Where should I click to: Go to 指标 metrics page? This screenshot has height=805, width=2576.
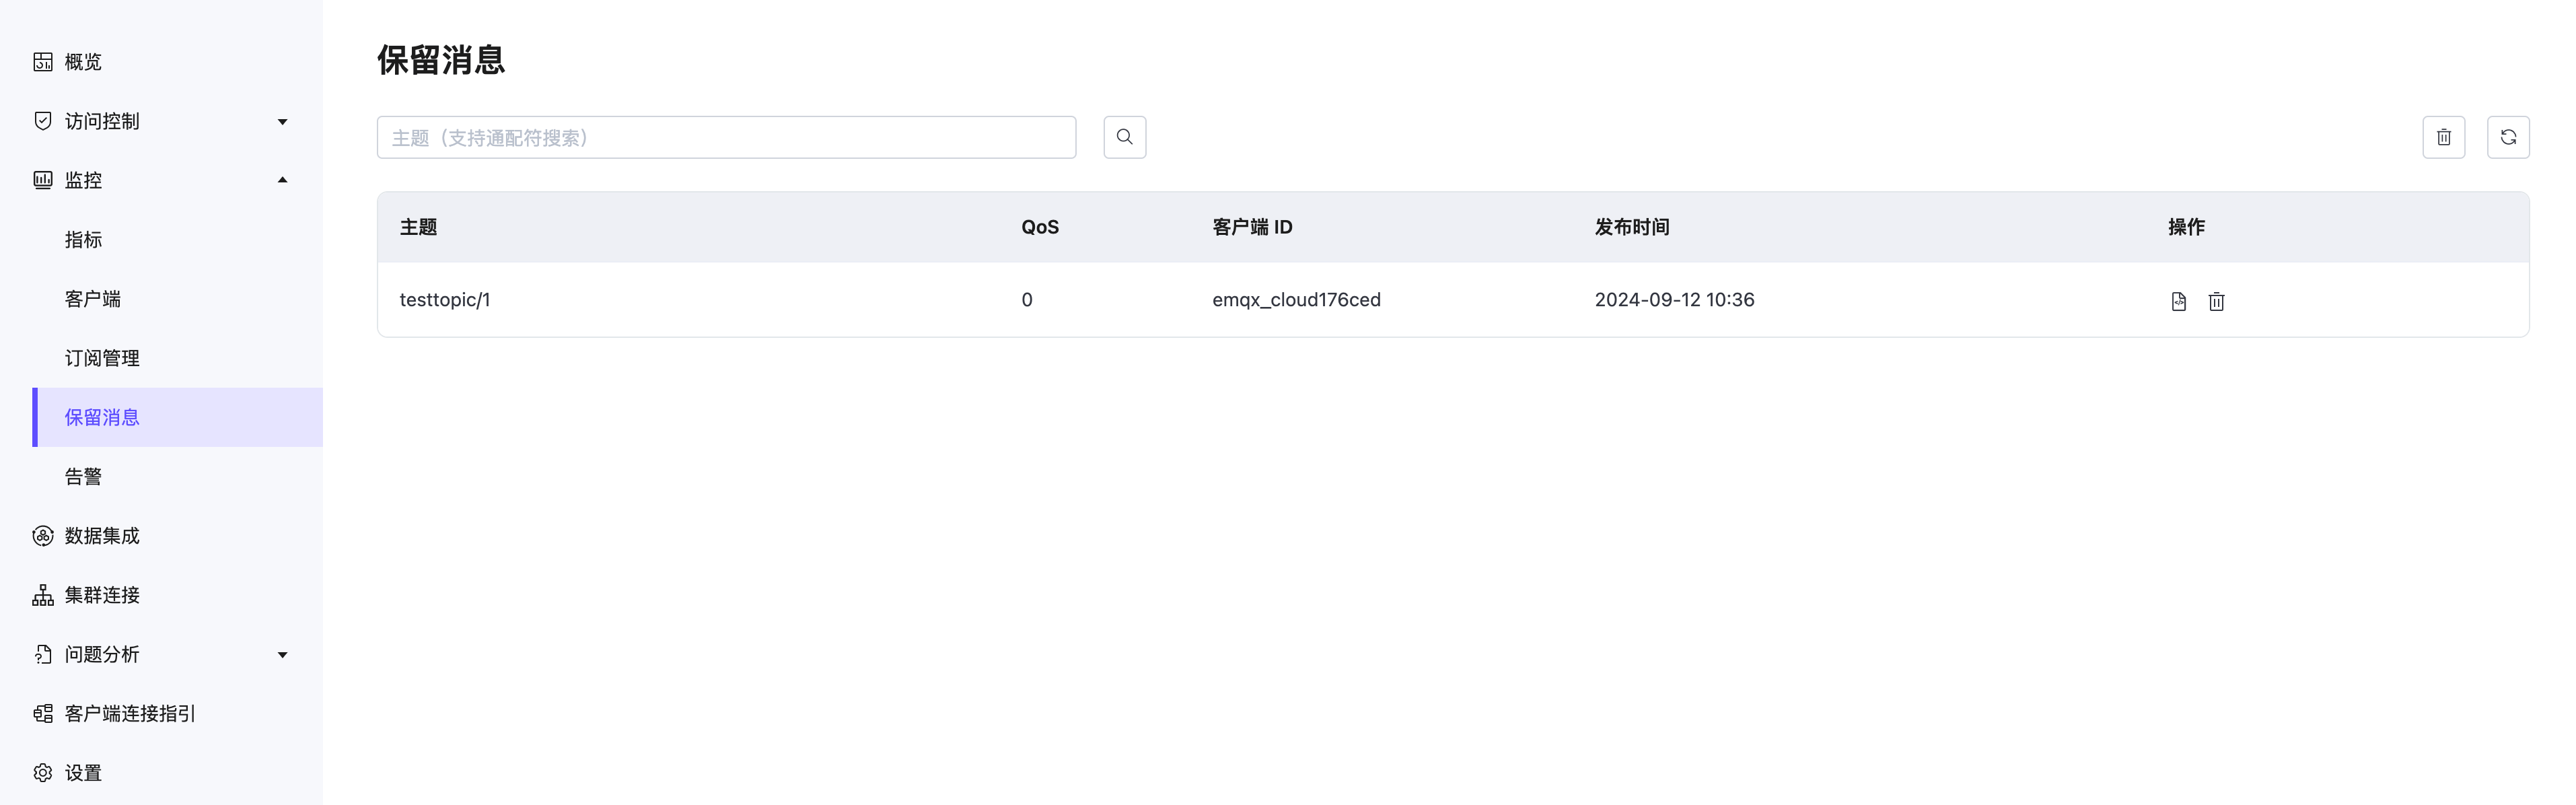pos(83,240)
